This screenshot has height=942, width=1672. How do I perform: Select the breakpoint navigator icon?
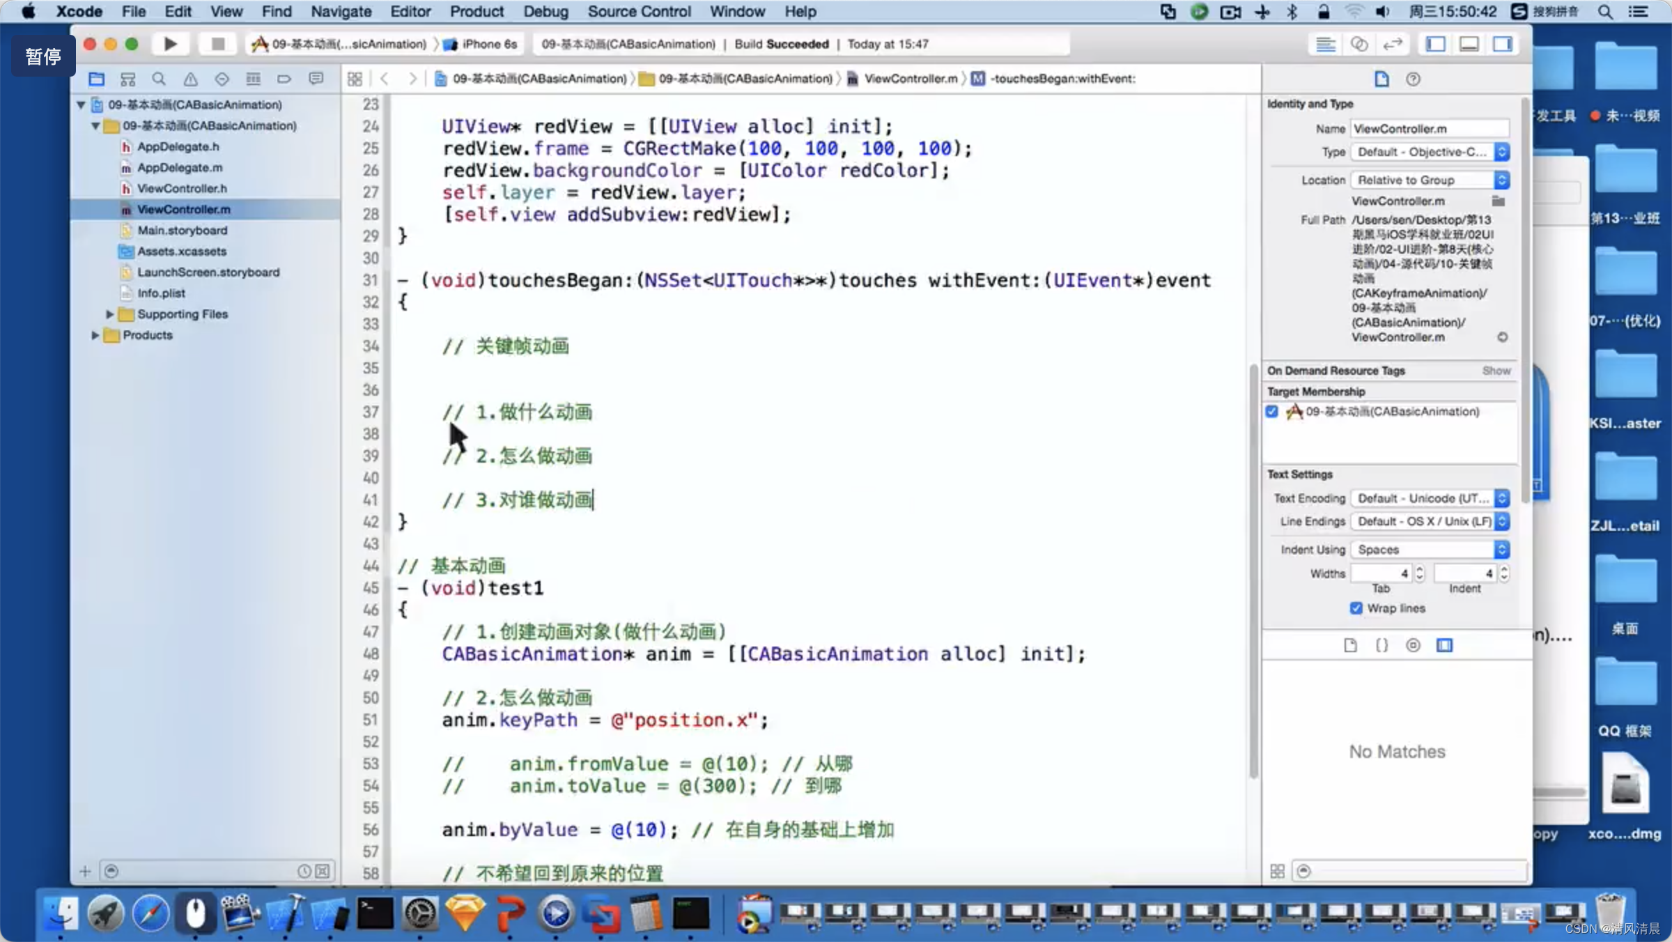click(x=287, y=78)
